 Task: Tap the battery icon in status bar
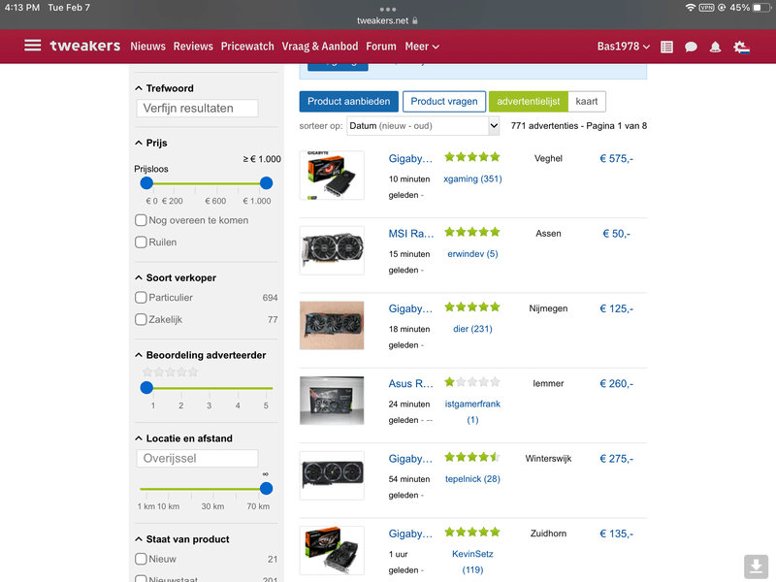(x=762, y=8)
